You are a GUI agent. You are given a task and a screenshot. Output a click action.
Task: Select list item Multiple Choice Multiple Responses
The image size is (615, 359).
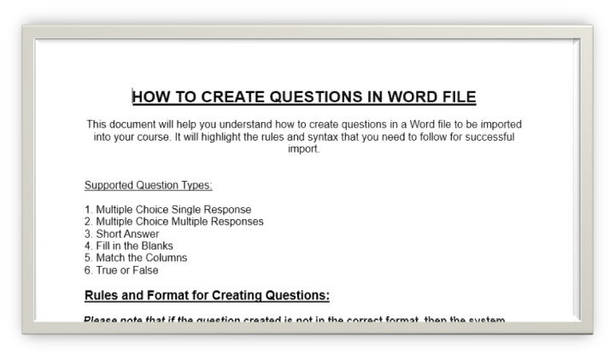click(173, 221)
